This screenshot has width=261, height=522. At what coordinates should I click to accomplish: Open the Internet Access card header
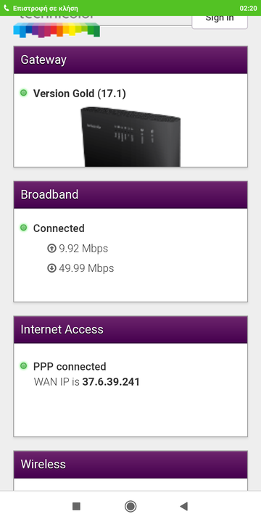pyautogui.click(x=130, y=330)
